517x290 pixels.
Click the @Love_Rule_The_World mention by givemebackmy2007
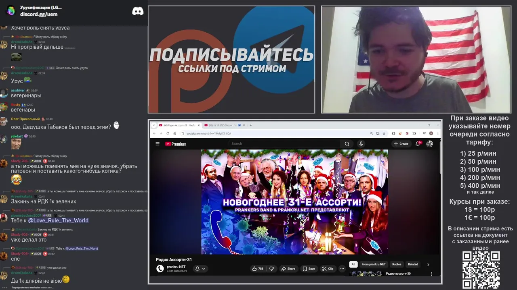[58, 220]
